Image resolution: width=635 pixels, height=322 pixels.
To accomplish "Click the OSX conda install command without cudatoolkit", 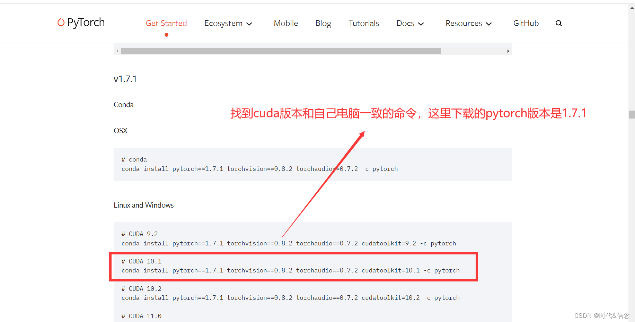I will click(259, 169).
